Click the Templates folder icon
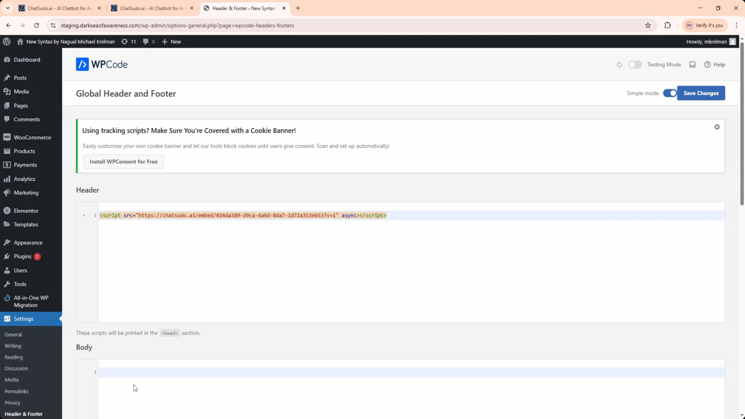 (x=7, y=224)
